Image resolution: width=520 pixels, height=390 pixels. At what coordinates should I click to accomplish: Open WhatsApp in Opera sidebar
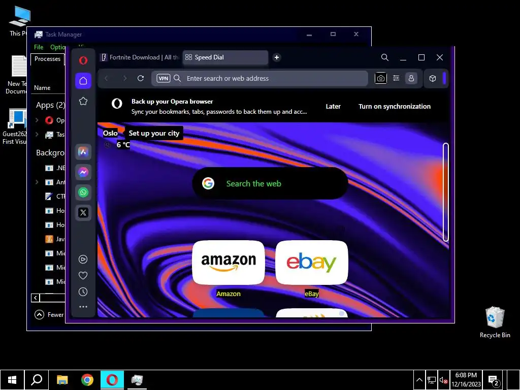(83, 192)
